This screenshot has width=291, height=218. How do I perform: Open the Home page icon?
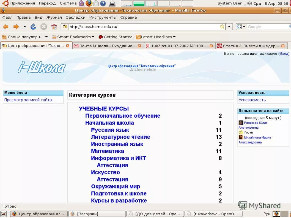[x=54, y=27]
